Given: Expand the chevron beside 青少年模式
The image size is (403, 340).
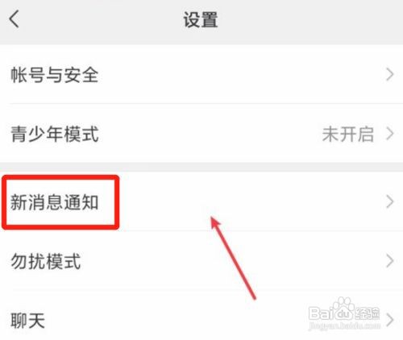Looking at the screenshot, I should 390,134.
